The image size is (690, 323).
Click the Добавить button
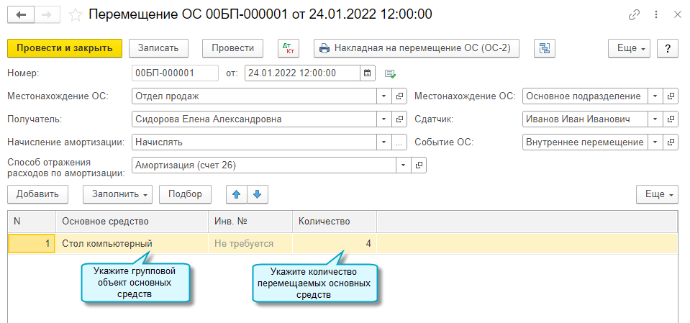point(38,194)
